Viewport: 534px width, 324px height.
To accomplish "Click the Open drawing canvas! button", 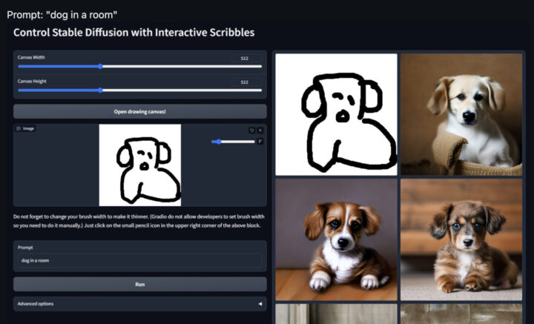I will (x=139, y=111).
